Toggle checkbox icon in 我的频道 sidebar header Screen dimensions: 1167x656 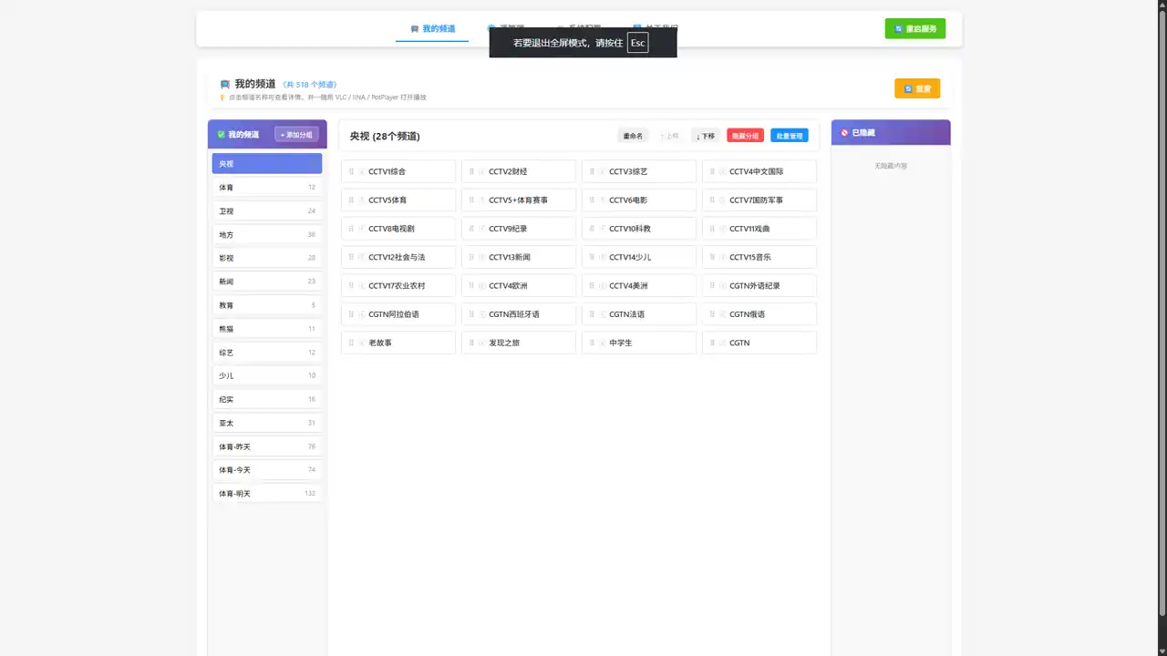click(x=221, y=135)
